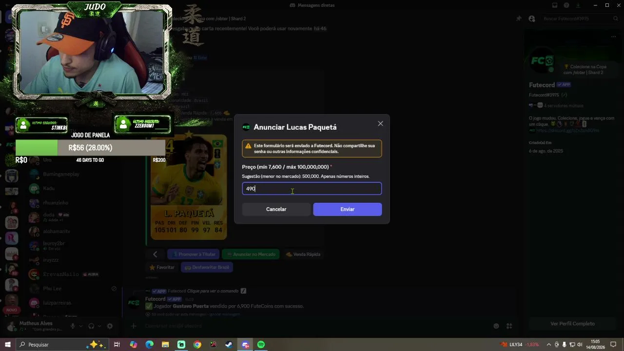Open File Explorer from the taskbar

165,345
